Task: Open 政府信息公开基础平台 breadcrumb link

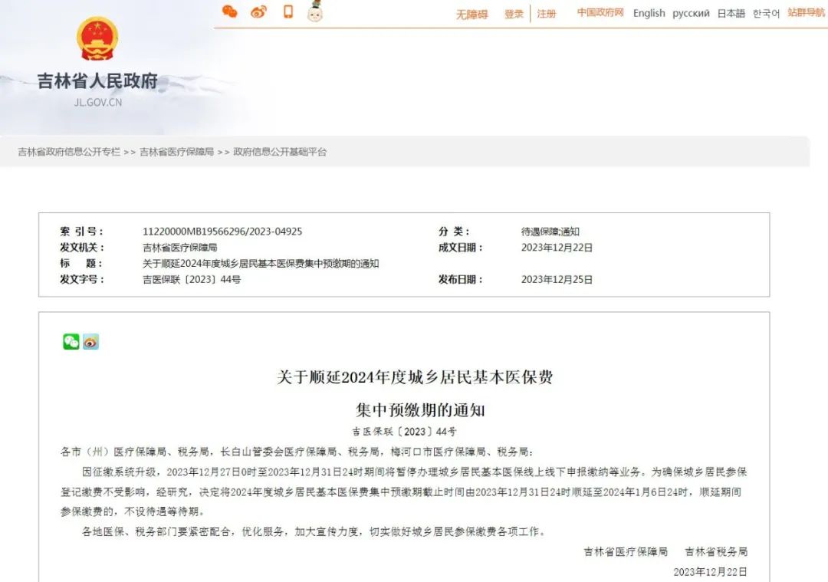Action: (280, 152)
